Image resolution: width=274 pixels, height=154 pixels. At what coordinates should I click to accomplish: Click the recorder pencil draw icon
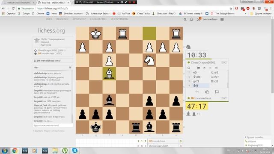tap(125, 2)
